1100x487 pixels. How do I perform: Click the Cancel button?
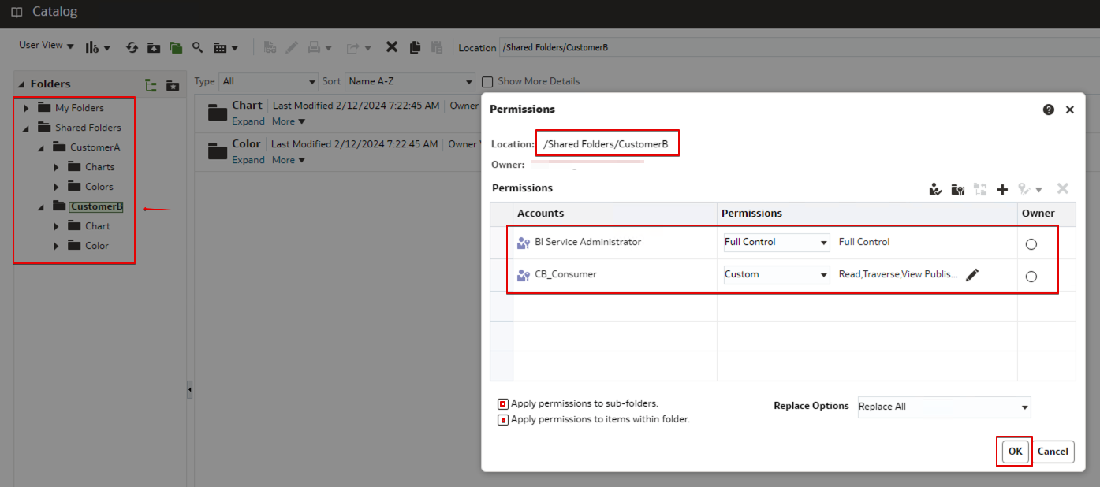point(1053,452)
